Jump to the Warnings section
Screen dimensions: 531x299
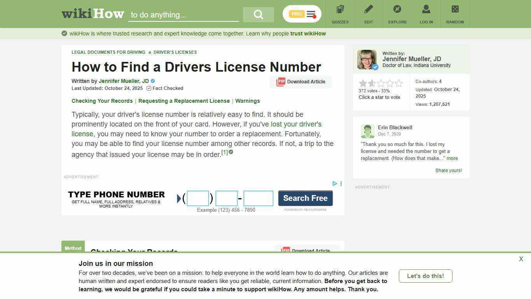(248, 101)
